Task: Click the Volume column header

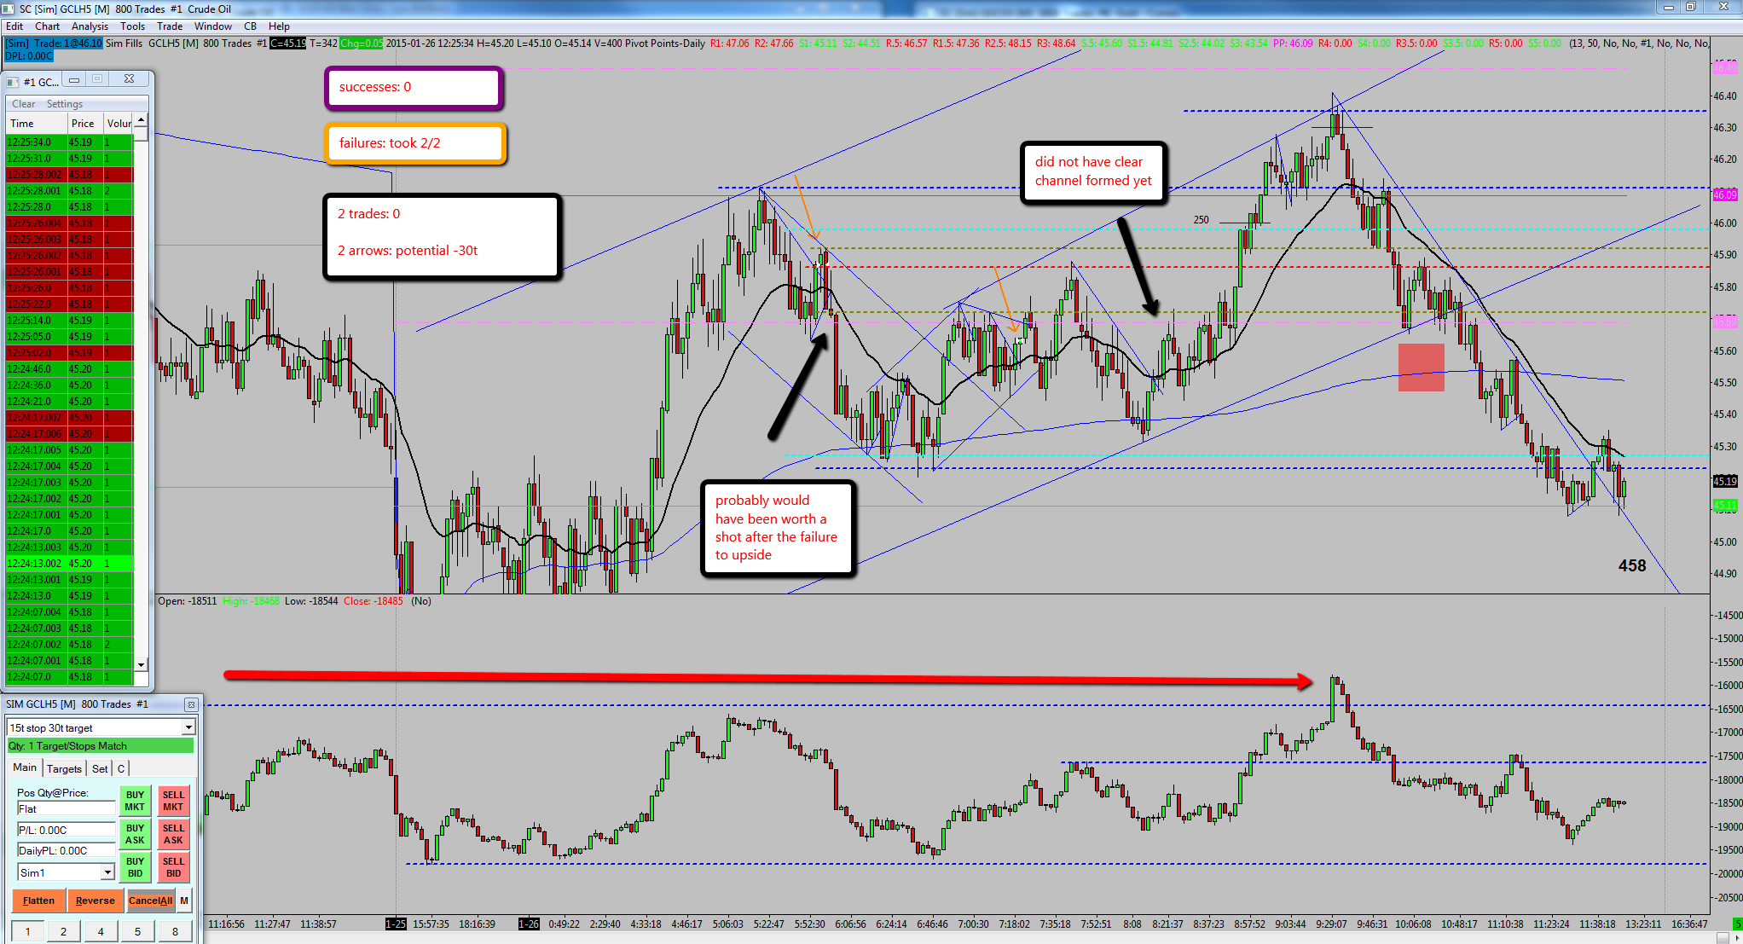Action: coord(119,124)
